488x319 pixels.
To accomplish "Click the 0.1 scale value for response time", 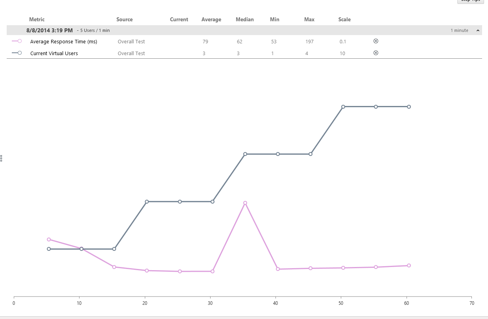I will pos(343,41).
